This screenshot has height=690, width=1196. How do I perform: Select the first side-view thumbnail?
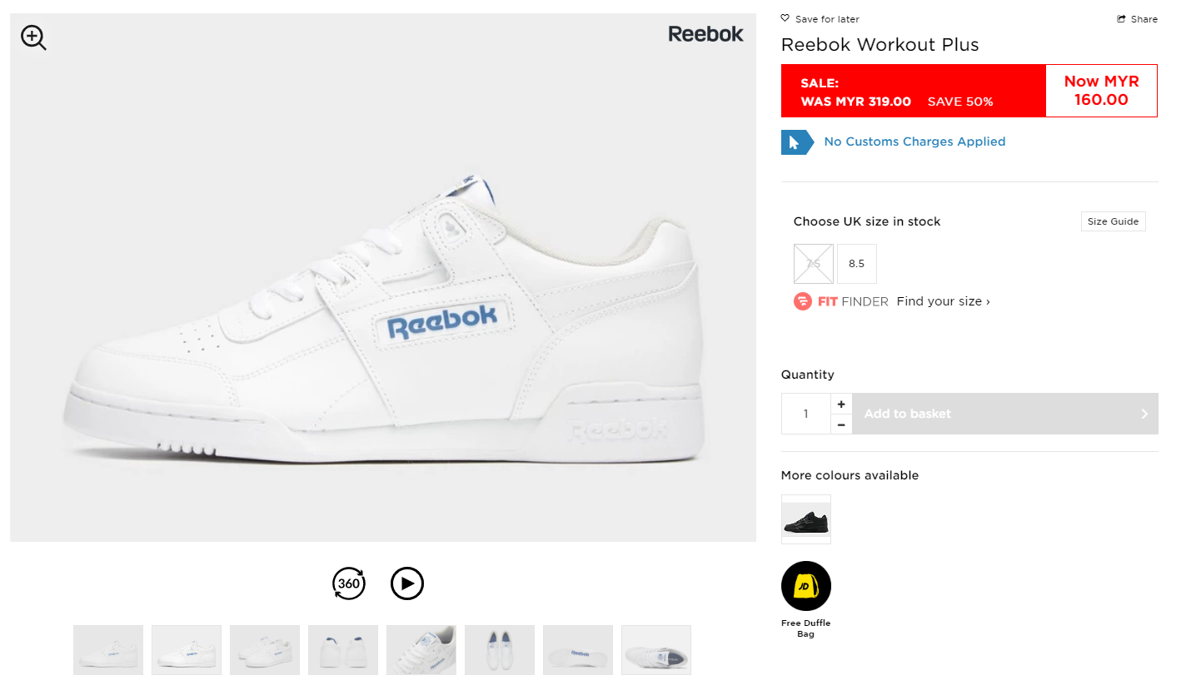click(x=108, y=650)
